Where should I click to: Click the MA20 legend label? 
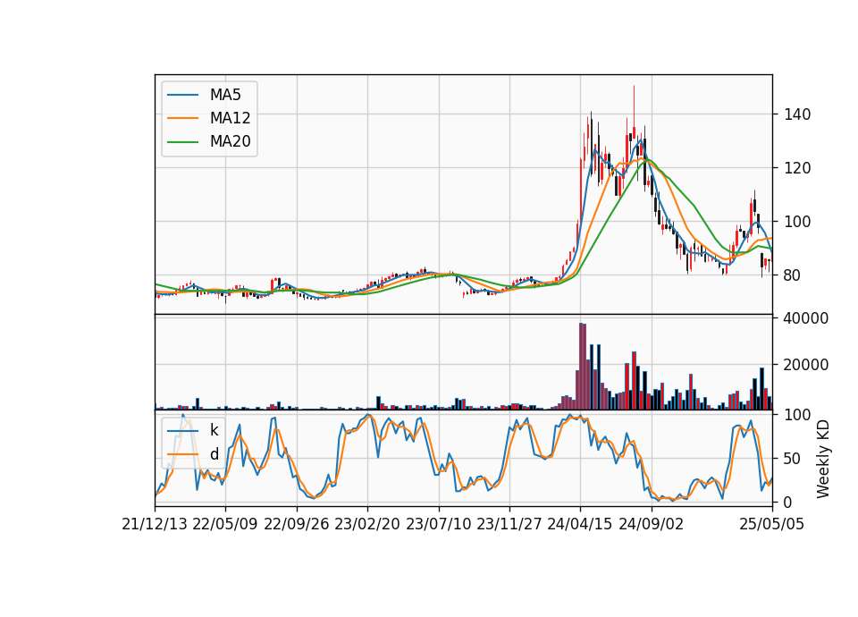click(230, 142)
